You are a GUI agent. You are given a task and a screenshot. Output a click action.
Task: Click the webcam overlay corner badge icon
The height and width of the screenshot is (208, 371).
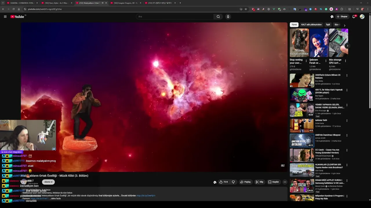pyautogui.click(x=54, y=149)
